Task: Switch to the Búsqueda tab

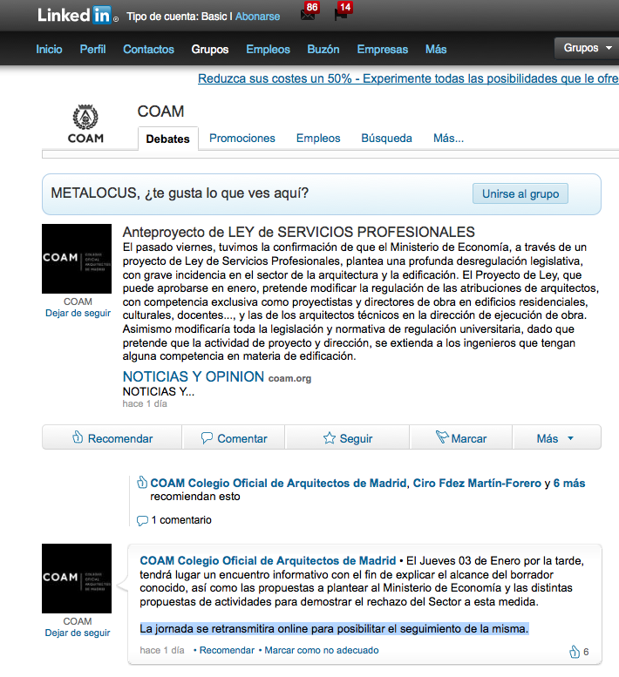Action: [386, 139]
